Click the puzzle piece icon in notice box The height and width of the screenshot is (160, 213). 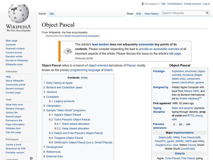click(68, 51)
